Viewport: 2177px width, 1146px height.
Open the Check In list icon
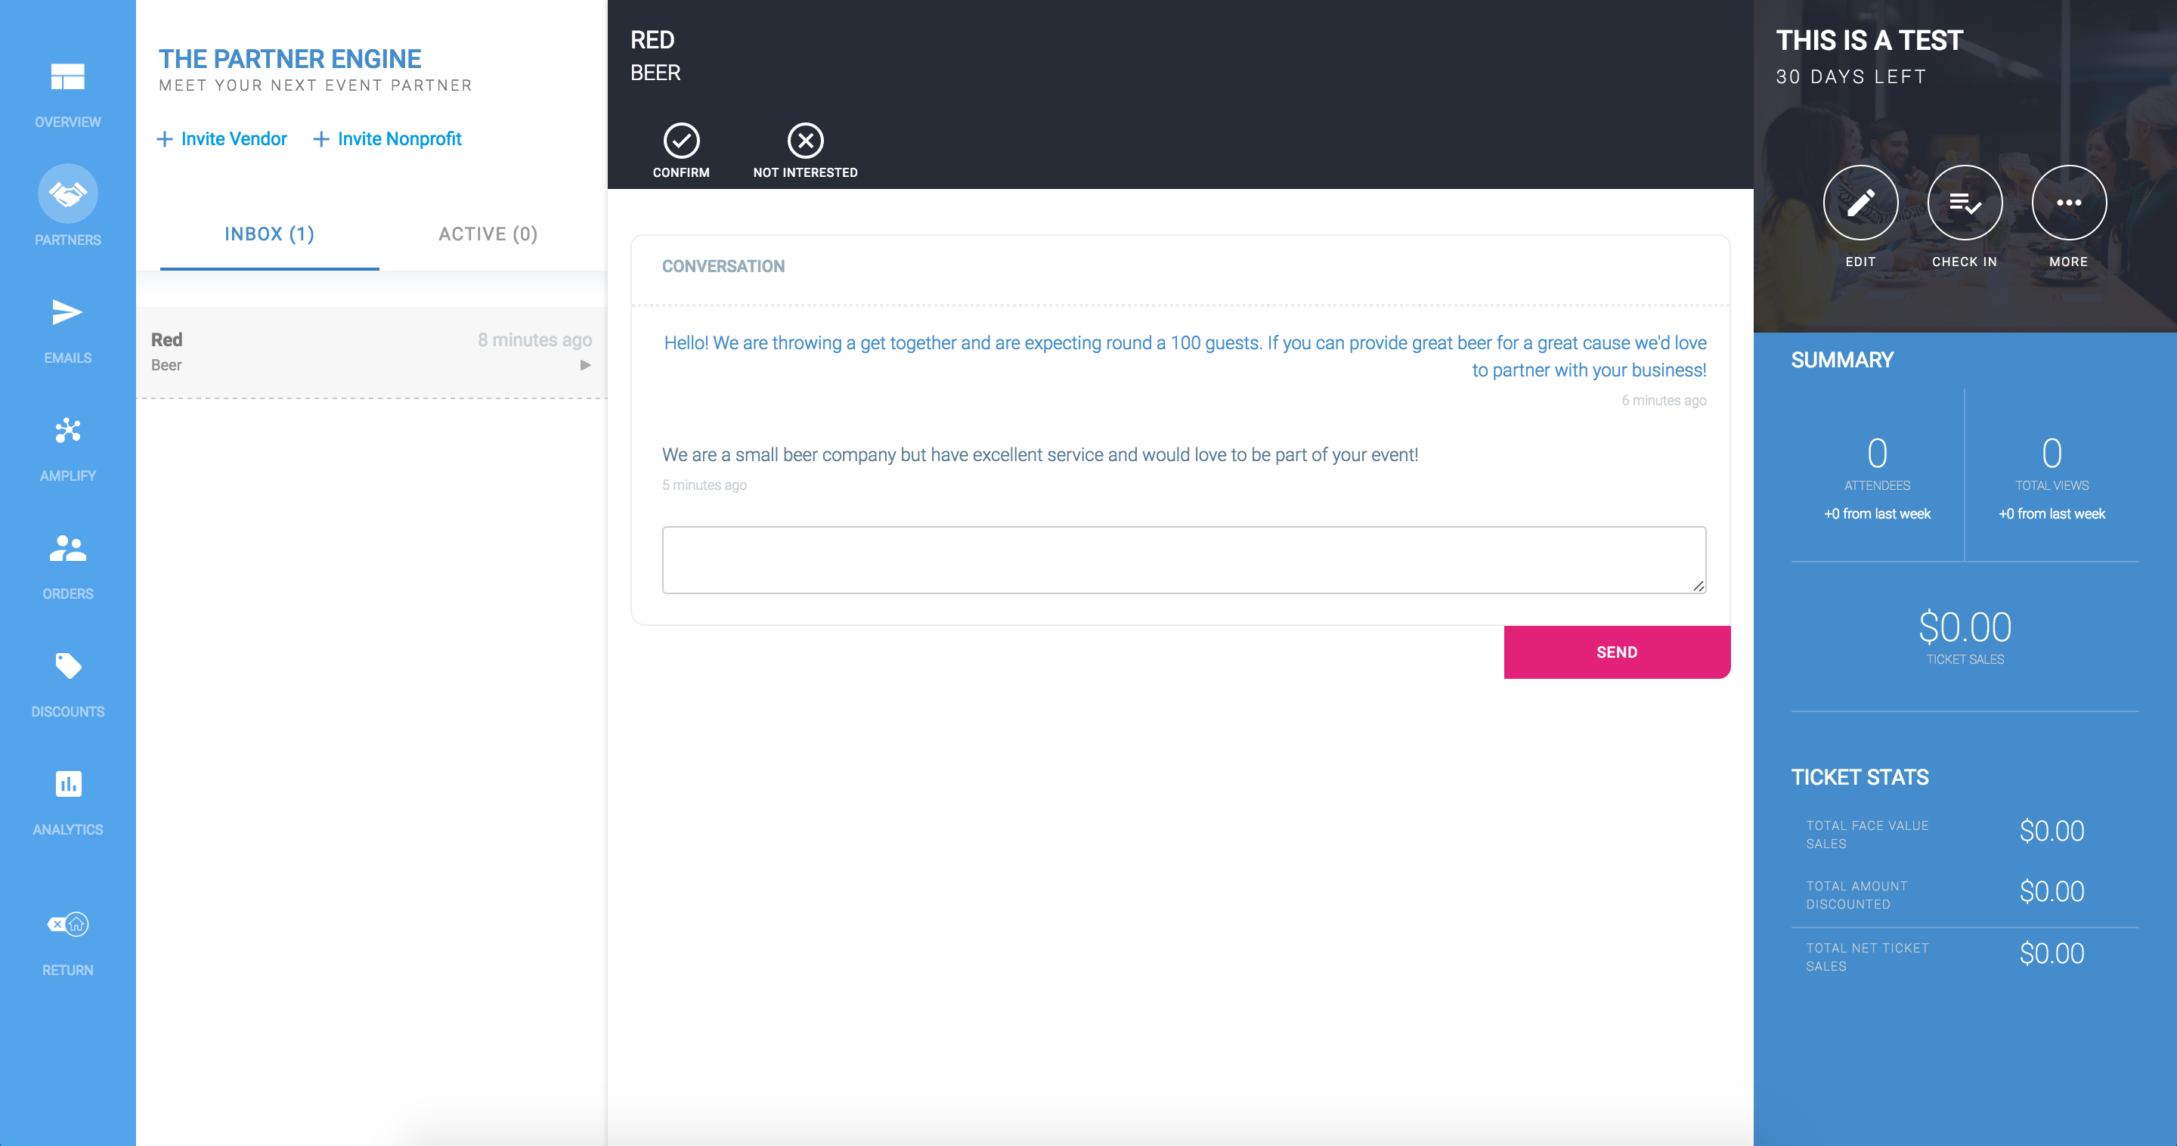1964,203
